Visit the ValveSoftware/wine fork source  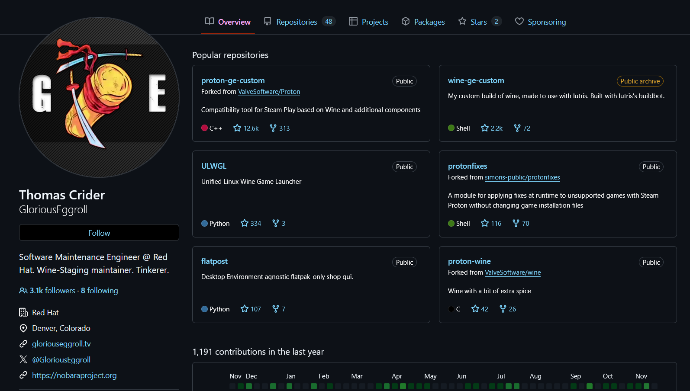513,272
